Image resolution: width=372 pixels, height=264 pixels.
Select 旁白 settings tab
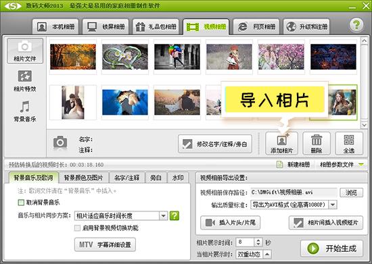[x=156, y=178]
